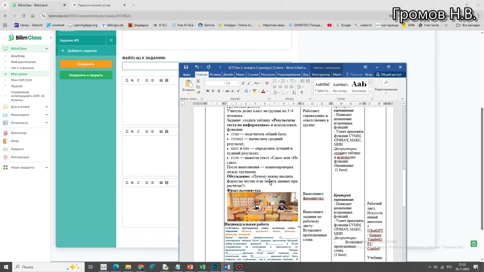Viewport: 484px width, 272px height.
Task: Switch to Word's Вставка tab
Action: 215,74
